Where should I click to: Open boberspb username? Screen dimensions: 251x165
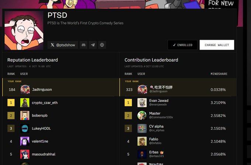[40, 116]
